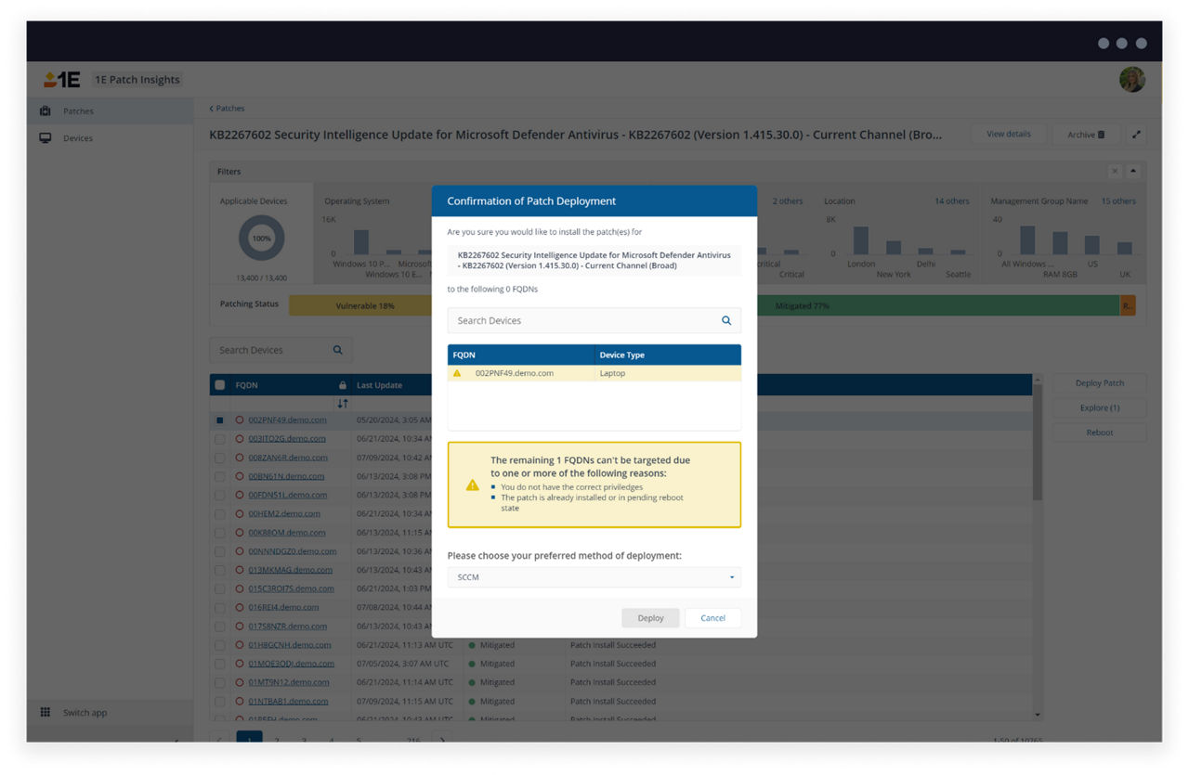1189x775 pixels.
Task: Click 'Laptop' cell in dialog table
Action: point(668,373)
